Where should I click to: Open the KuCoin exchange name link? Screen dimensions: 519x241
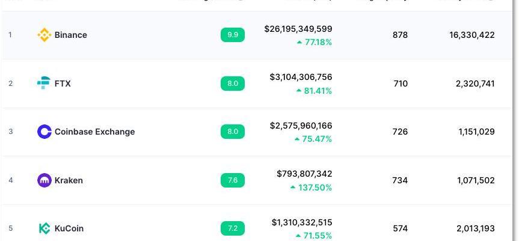(69, 228)
